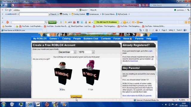The width and height of the screenshot is (191, 107).
Task: Click the Google toolbar search field with roblox
Action: point(44,10)
